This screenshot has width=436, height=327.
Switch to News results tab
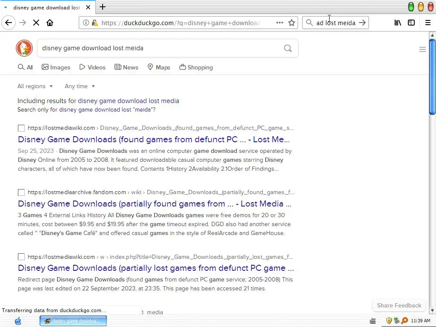[126, 67]
